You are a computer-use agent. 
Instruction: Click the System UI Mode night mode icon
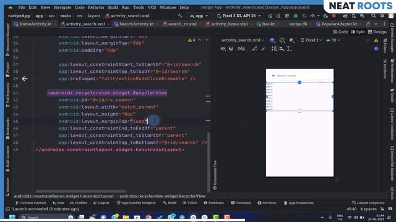(x=291, y=40)
